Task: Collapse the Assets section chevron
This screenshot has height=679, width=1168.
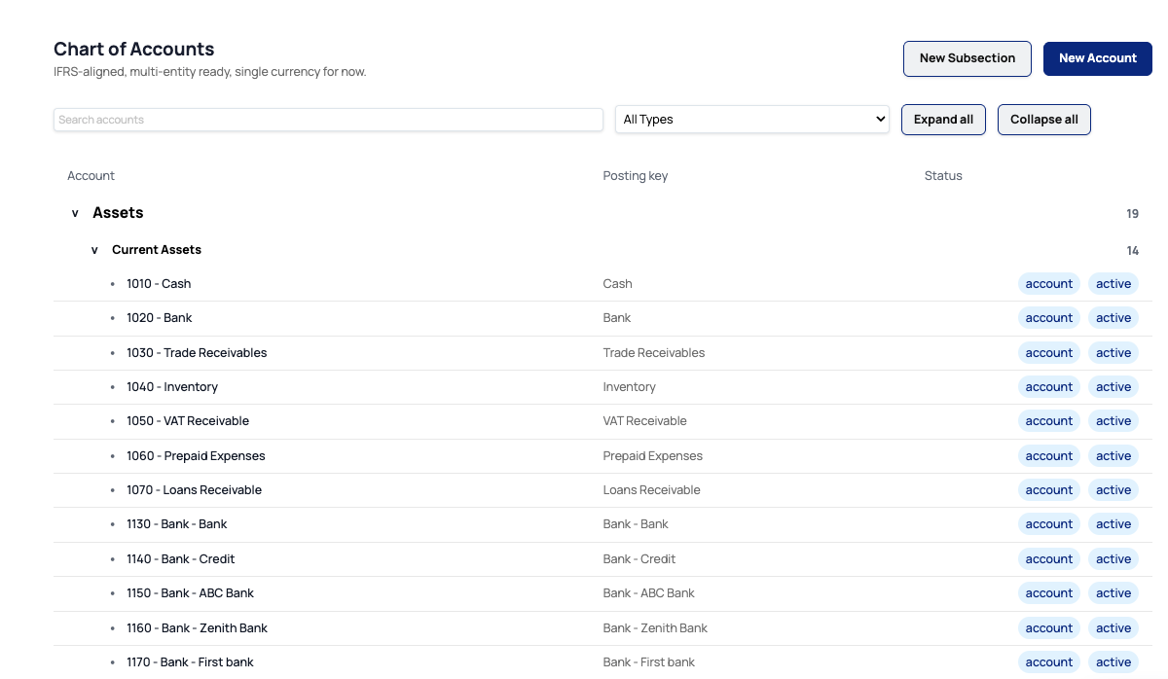Action: tap(75, 212)
